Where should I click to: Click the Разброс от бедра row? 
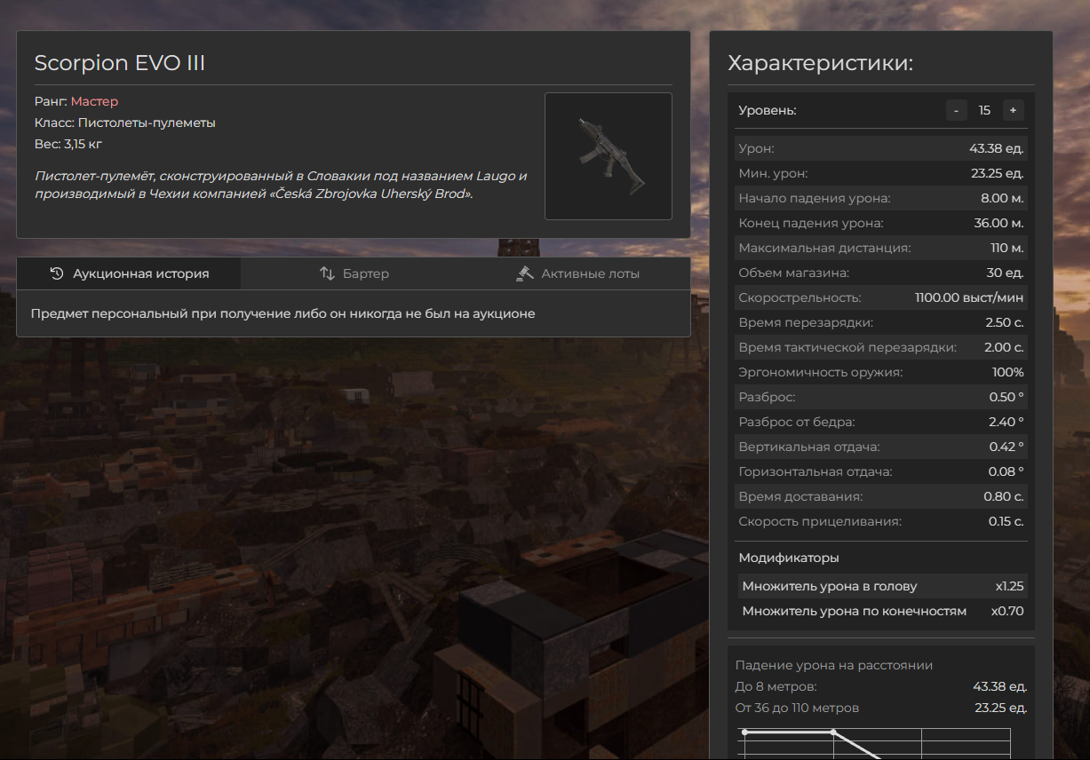click(881, 422)
